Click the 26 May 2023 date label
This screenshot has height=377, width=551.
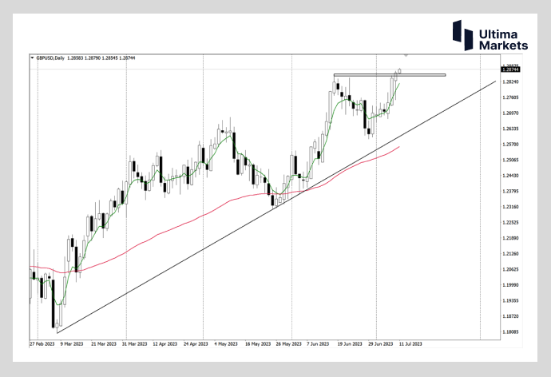click(288, 344)
